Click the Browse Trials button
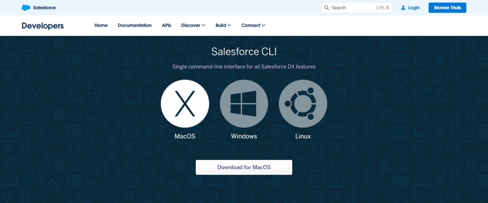 447,7
